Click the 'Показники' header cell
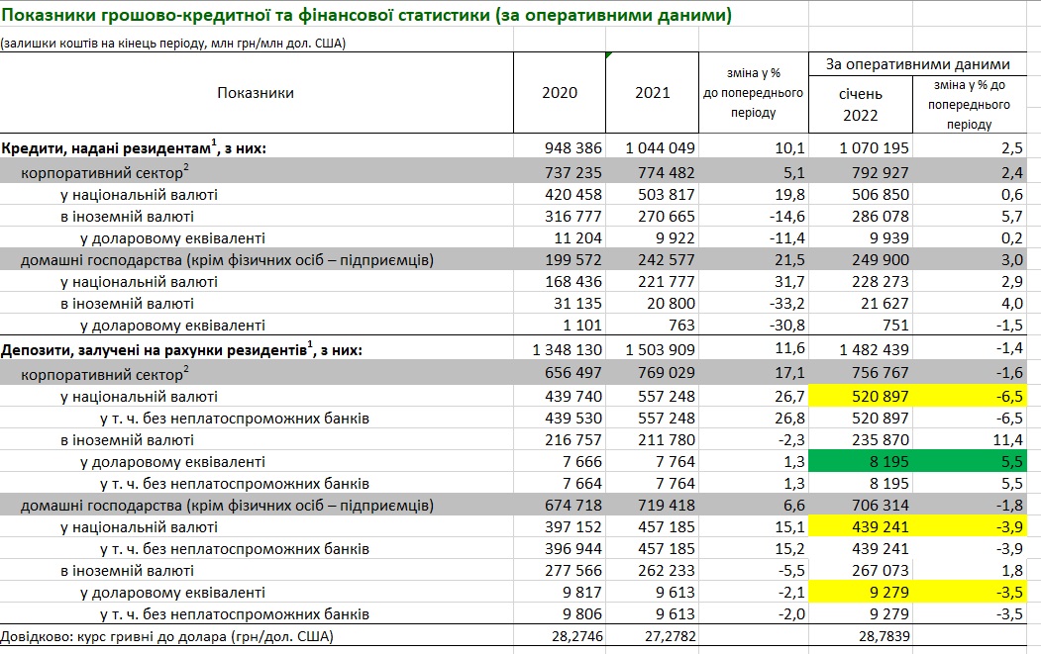This screenshot has width=1041, height=654. [256, 93]
